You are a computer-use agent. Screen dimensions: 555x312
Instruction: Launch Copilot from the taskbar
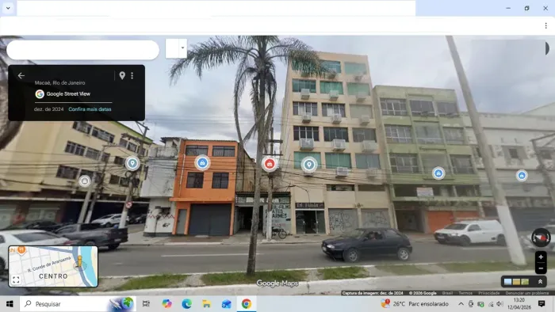tap(166, 304)
